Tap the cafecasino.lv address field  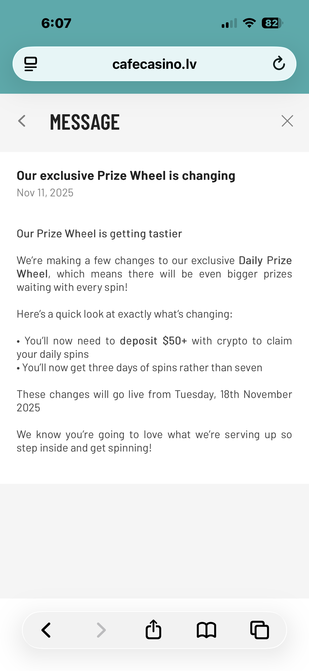pyautogui.click(x=154, y=64)
